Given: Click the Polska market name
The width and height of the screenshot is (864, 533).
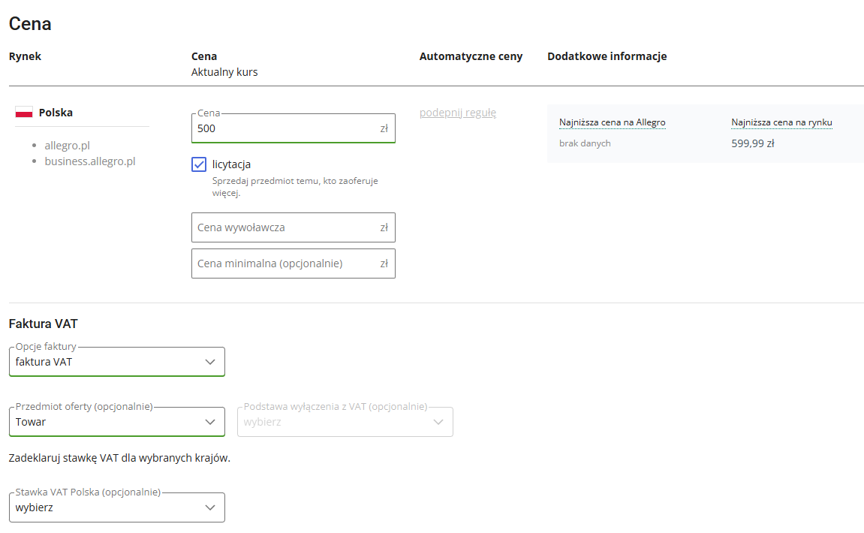Looking at the screenshot, I should (56, 113).
